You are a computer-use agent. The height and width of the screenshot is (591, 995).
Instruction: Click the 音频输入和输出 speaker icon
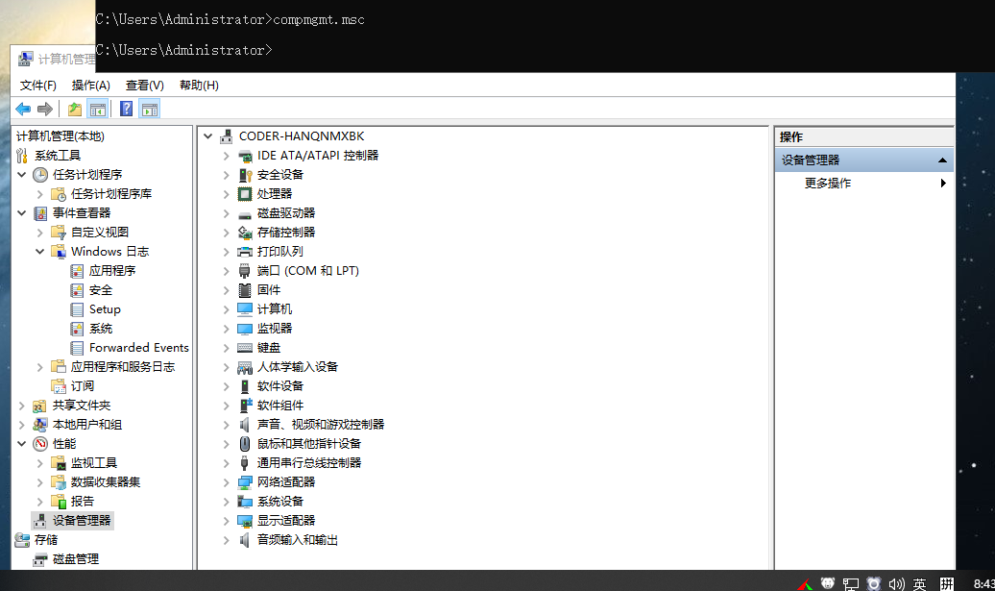pyautogui.click(x=245, y=540)
